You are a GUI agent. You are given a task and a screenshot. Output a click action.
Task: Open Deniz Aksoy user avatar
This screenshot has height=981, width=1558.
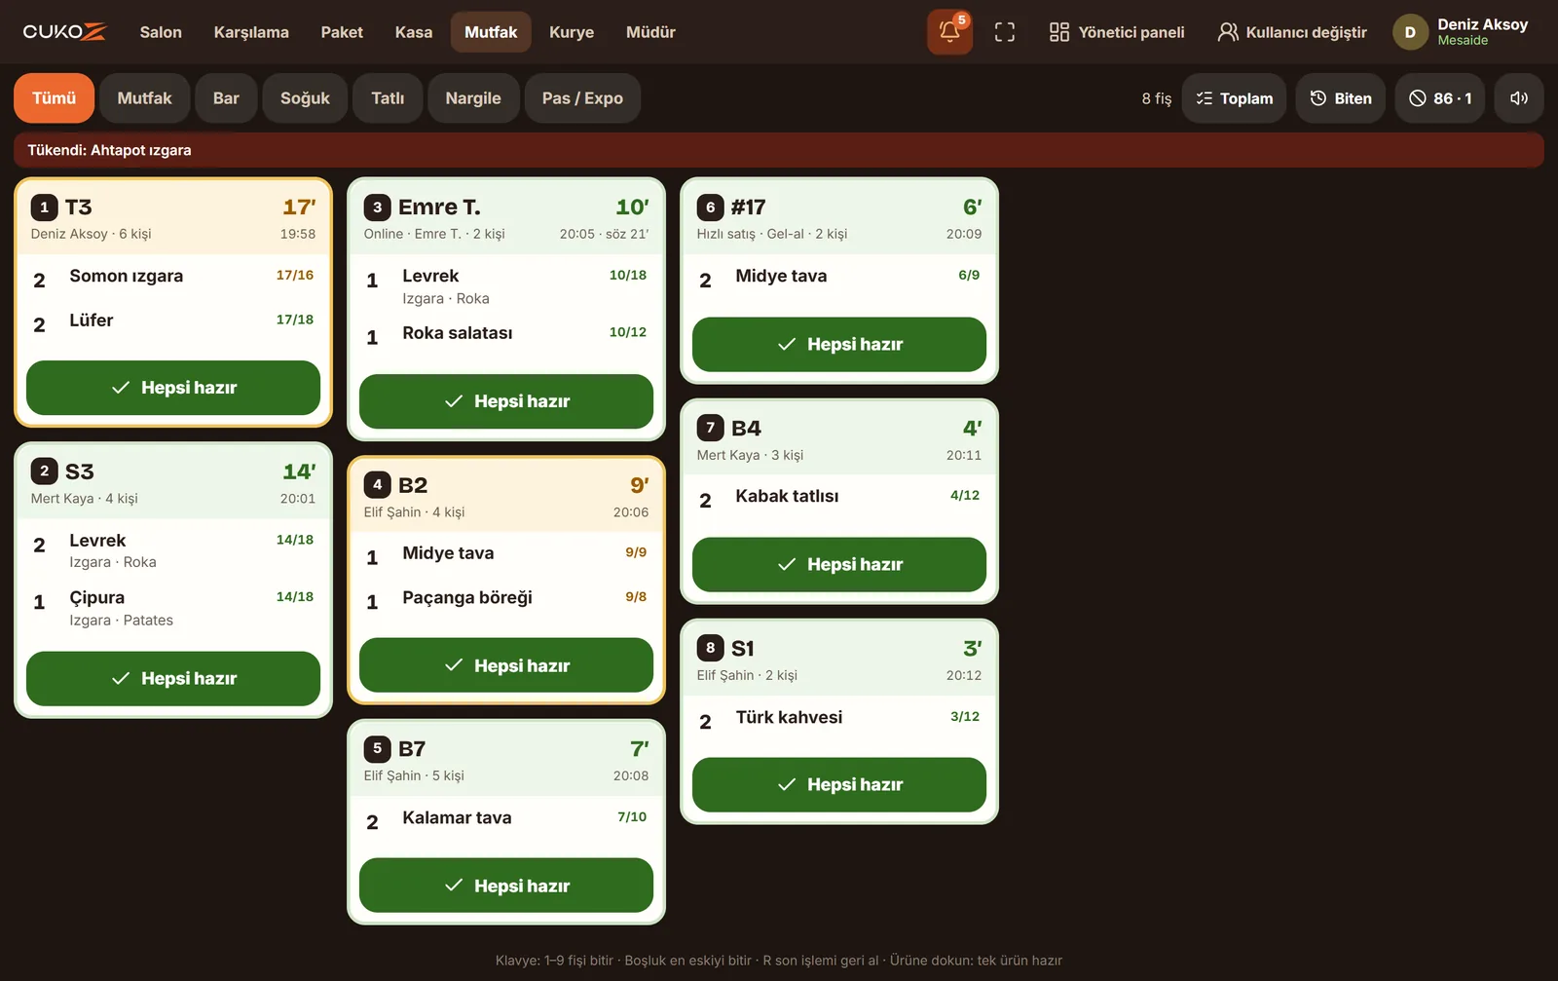1410,32
